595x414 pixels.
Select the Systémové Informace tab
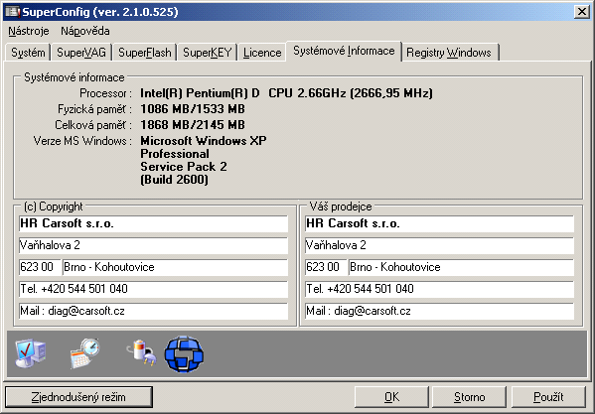click(x=344, y=51)
